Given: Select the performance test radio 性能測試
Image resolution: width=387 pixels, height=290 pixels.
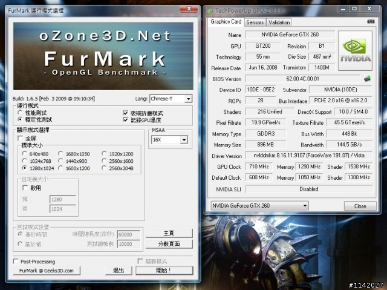Looking at the screenshot, I should coord(20,113).
